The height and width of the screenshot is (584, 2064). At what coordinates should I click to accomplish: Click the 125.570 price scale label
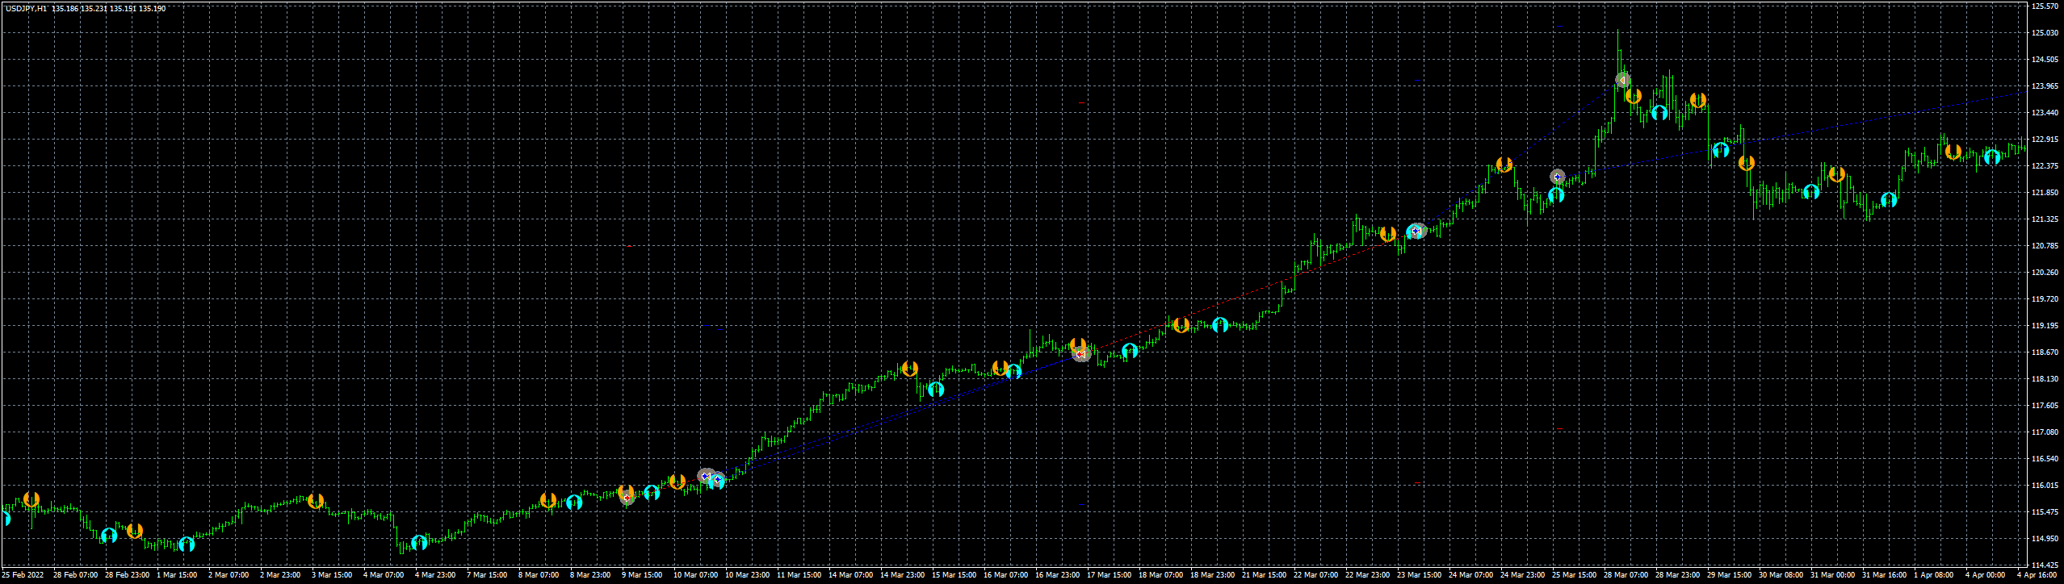point(2044,6)
